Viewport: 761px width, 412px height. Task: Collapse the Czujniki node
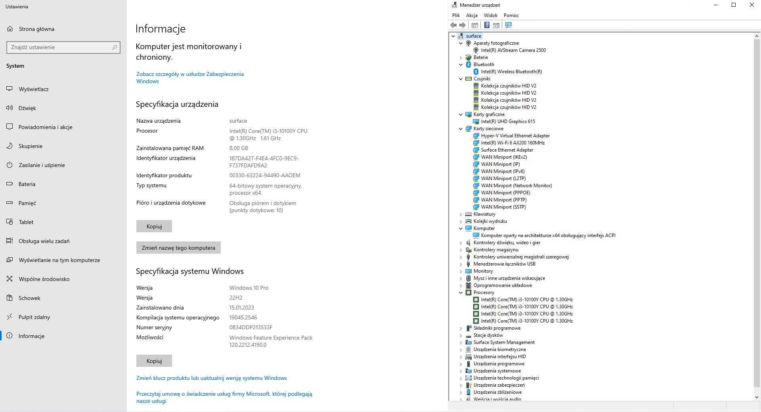461,79
